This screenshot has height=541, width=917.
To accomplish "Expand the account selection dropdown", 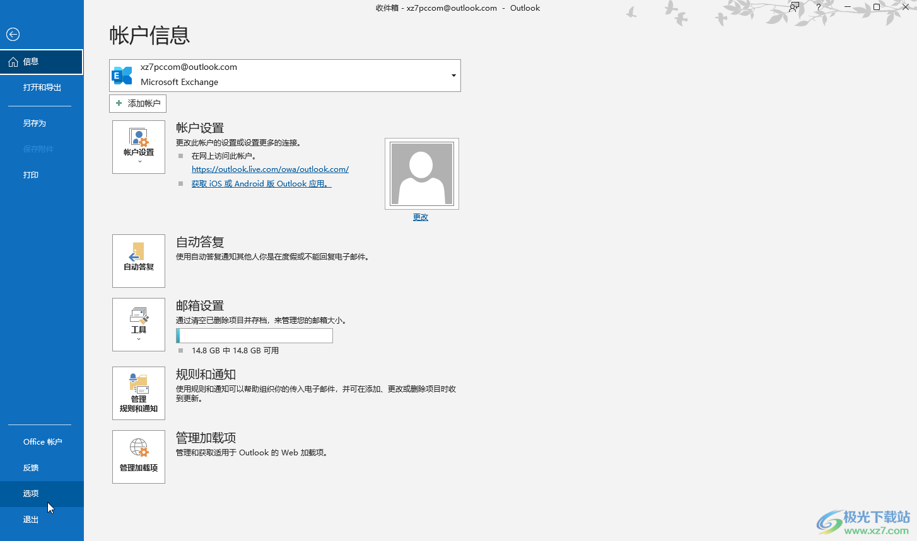I will click(453, 76).
